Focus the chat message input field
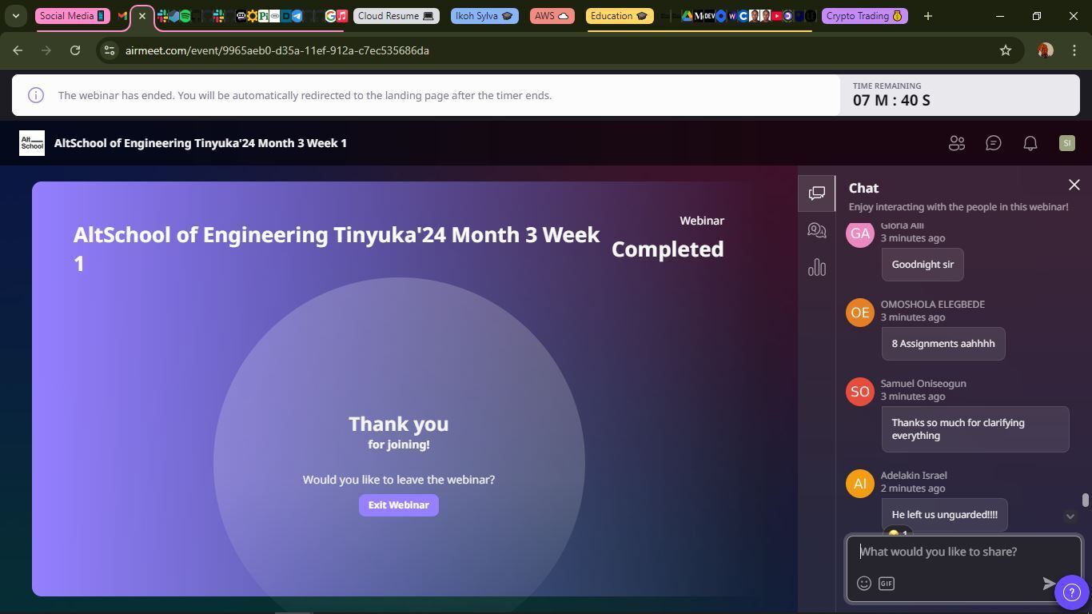1092x614 pixels. point(963,552)
